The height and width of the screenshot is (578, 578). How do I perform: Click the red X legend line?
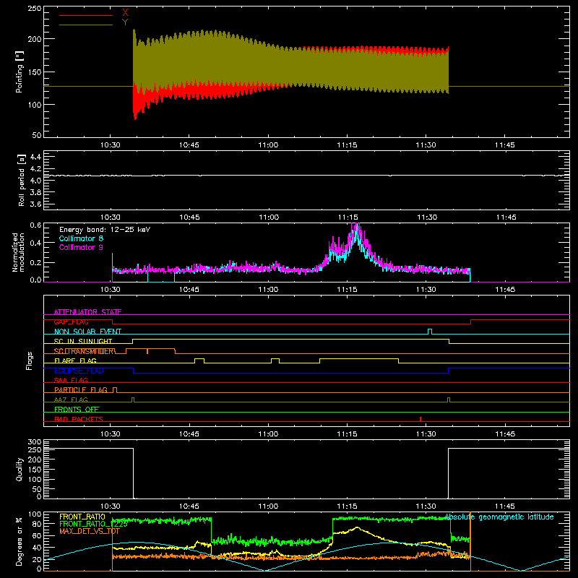tap(86, 15)
